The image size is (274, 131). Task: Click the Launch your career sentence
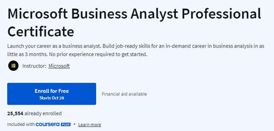[54, 46]
